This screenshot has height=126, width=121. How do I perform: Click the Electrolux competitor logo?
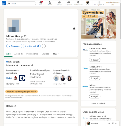22,78
